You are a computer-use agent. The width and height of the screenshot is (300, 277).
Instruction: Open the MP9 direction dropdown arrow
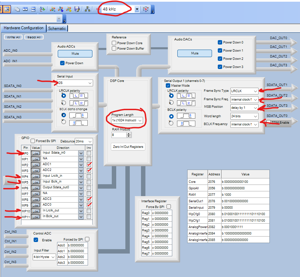coord(81,205)
